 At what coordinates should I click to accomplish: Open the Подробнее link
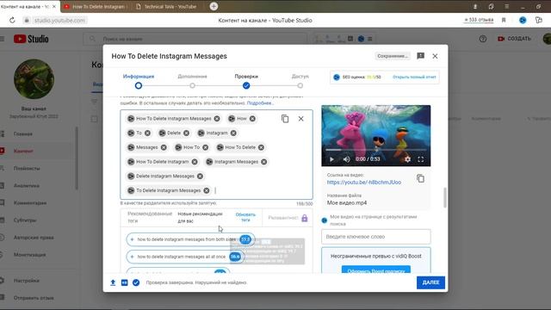pyautogui.click(x=260, y=103)
